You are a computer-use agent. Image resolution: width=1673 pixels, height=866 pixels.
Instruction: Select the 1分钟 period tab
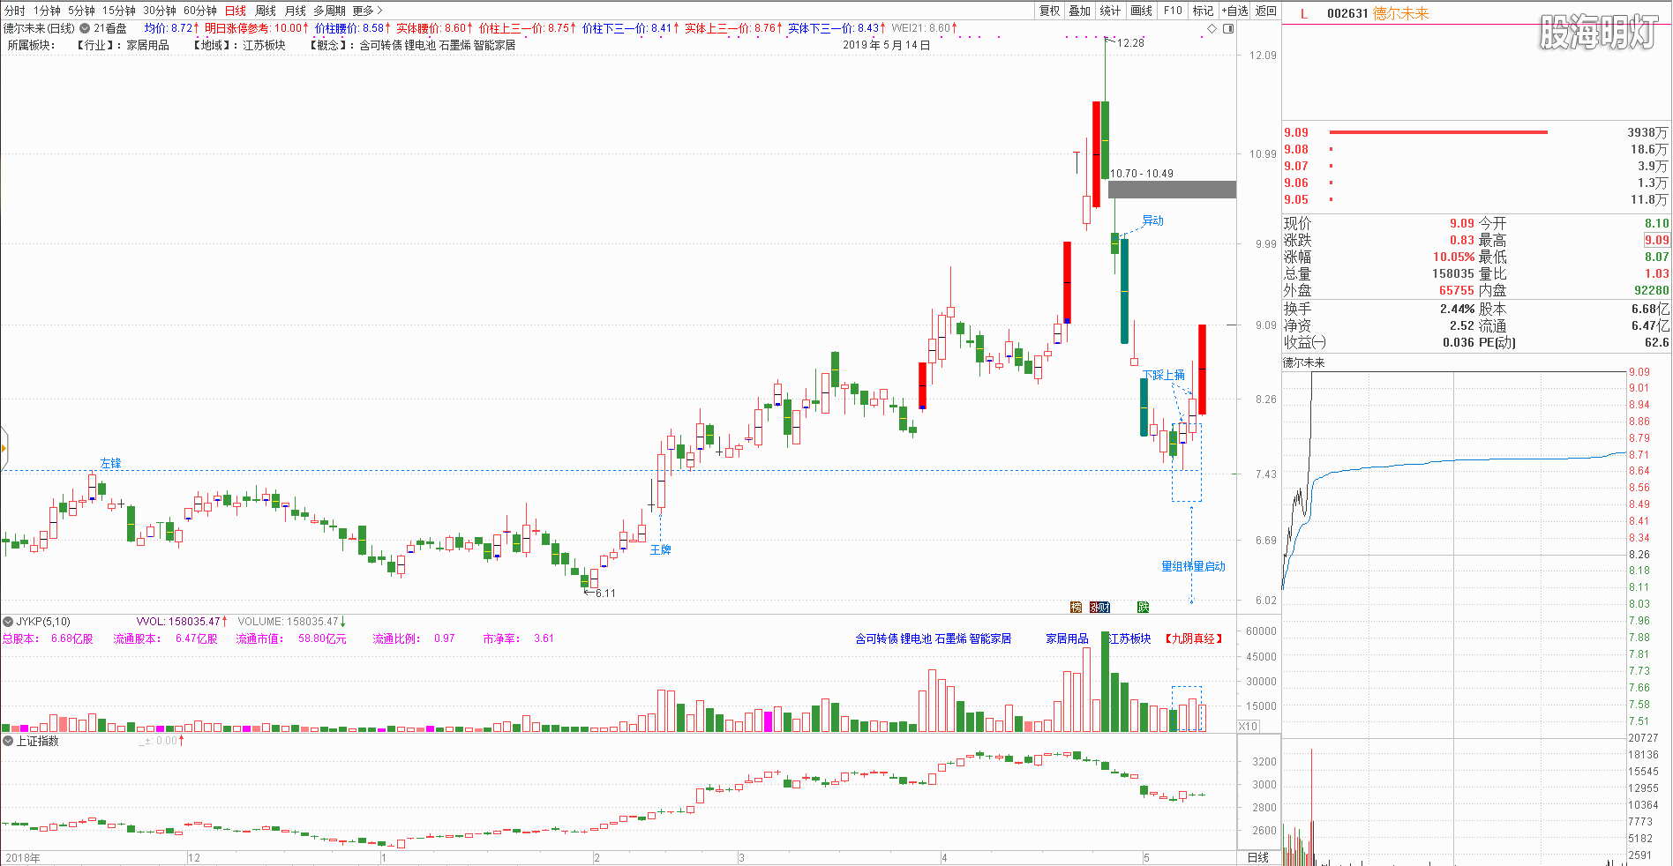pyautogui.click(x=47, y=11)
